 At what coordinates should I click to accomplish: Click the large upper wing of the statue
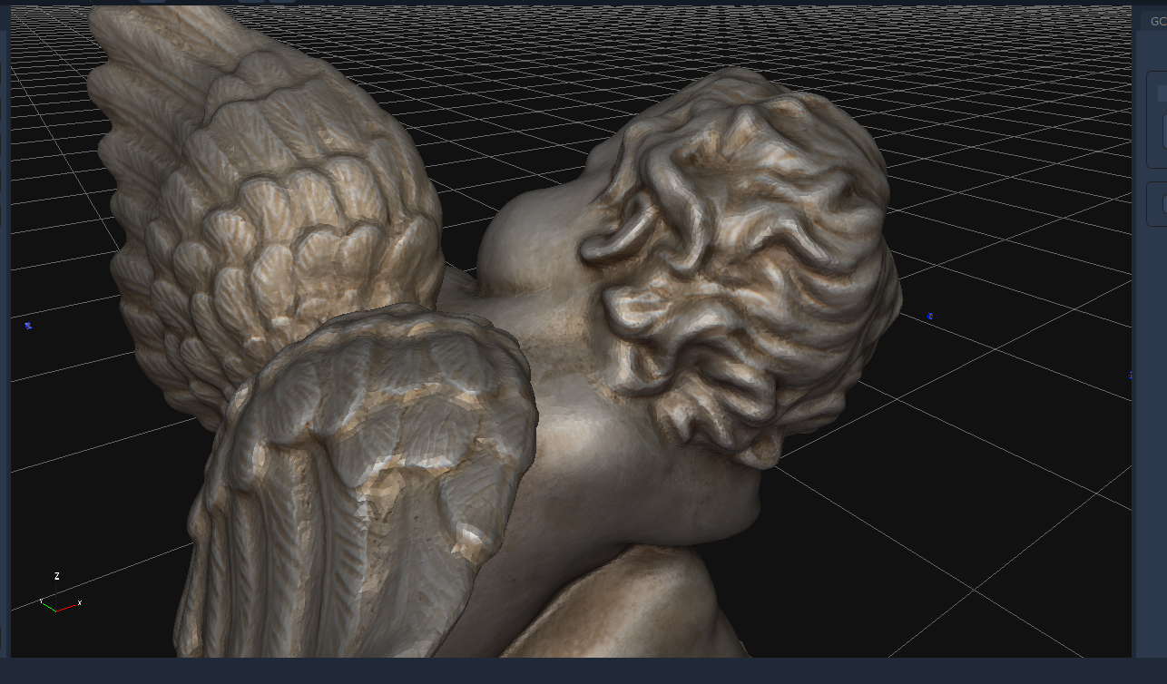[x=272, y=209]
